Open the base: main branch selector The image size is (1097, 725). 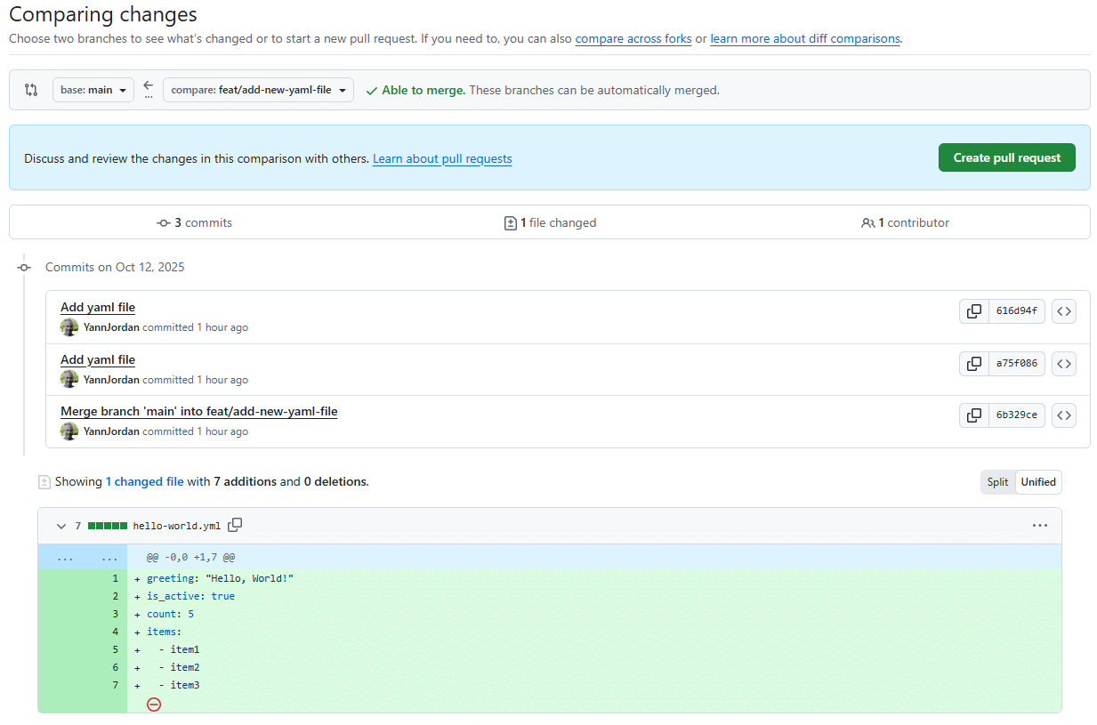(93, 89)
